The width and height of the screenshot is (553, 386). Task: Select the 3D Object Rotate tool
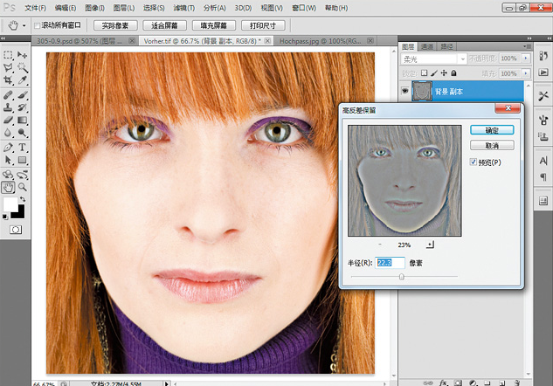click(8, 175)
